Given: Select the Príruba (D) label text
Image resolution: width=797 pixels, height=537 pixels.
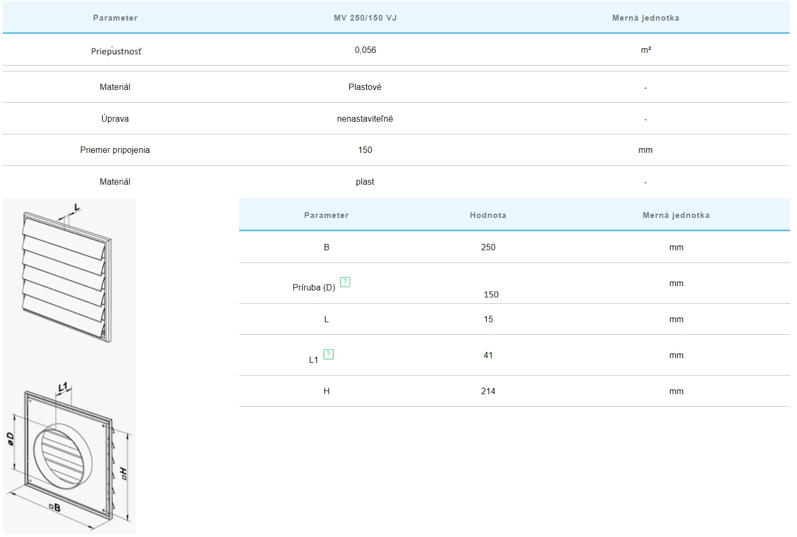Looking at the screenshot, I should (x=314, y=288).
